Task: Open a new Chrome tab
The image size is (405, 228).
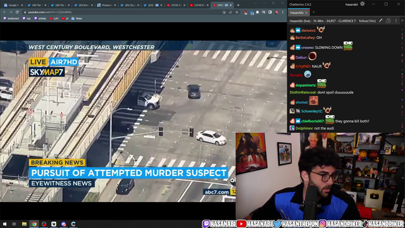Action: point(238,5)
